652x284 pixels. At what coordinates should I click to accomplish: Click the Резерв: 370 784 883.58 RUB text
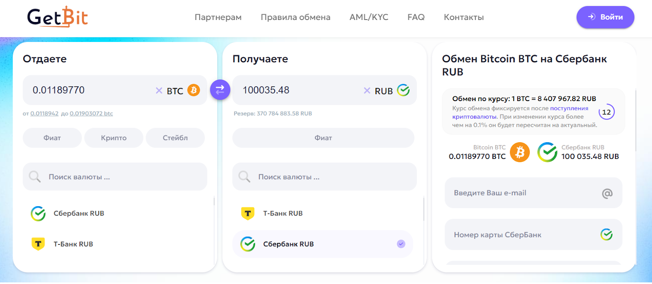click(x=273, y=114)
